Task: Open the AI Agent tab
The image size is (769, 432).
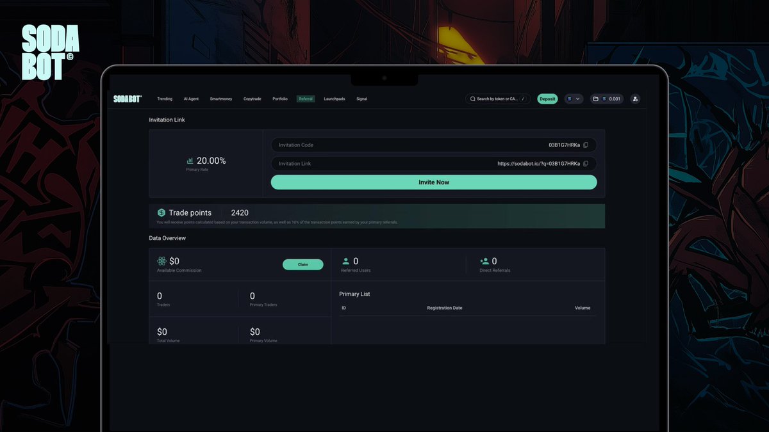Action: point(191,99)
